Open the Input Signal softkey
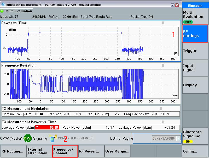 pos(195,68)
